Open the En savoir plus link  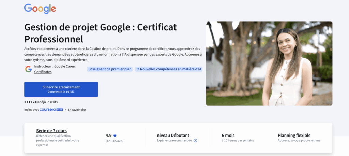click(77, 110)
